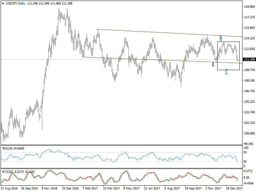Click the chart menu triangle beside USDJPY,Daily
The height and width of the screenshot is (192, 256).
[x=3, y=3]
